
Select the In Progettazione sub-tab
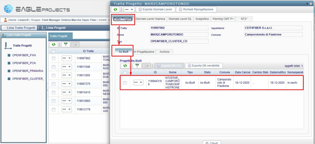[144, 51]
